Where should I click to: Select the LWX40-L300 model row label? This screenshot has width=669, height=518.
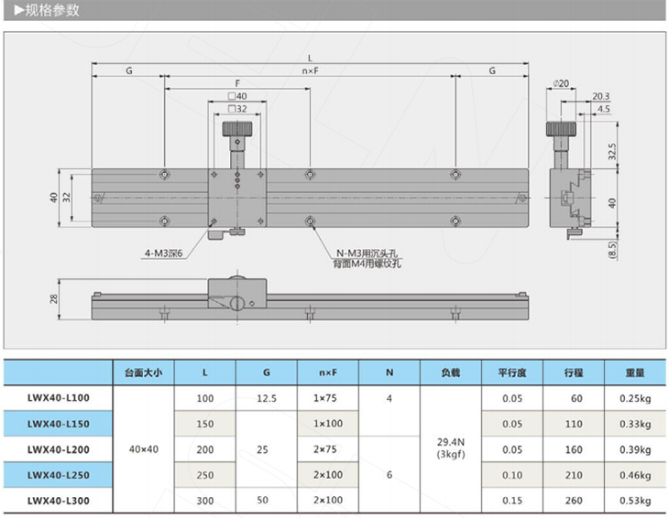point(57,501)
